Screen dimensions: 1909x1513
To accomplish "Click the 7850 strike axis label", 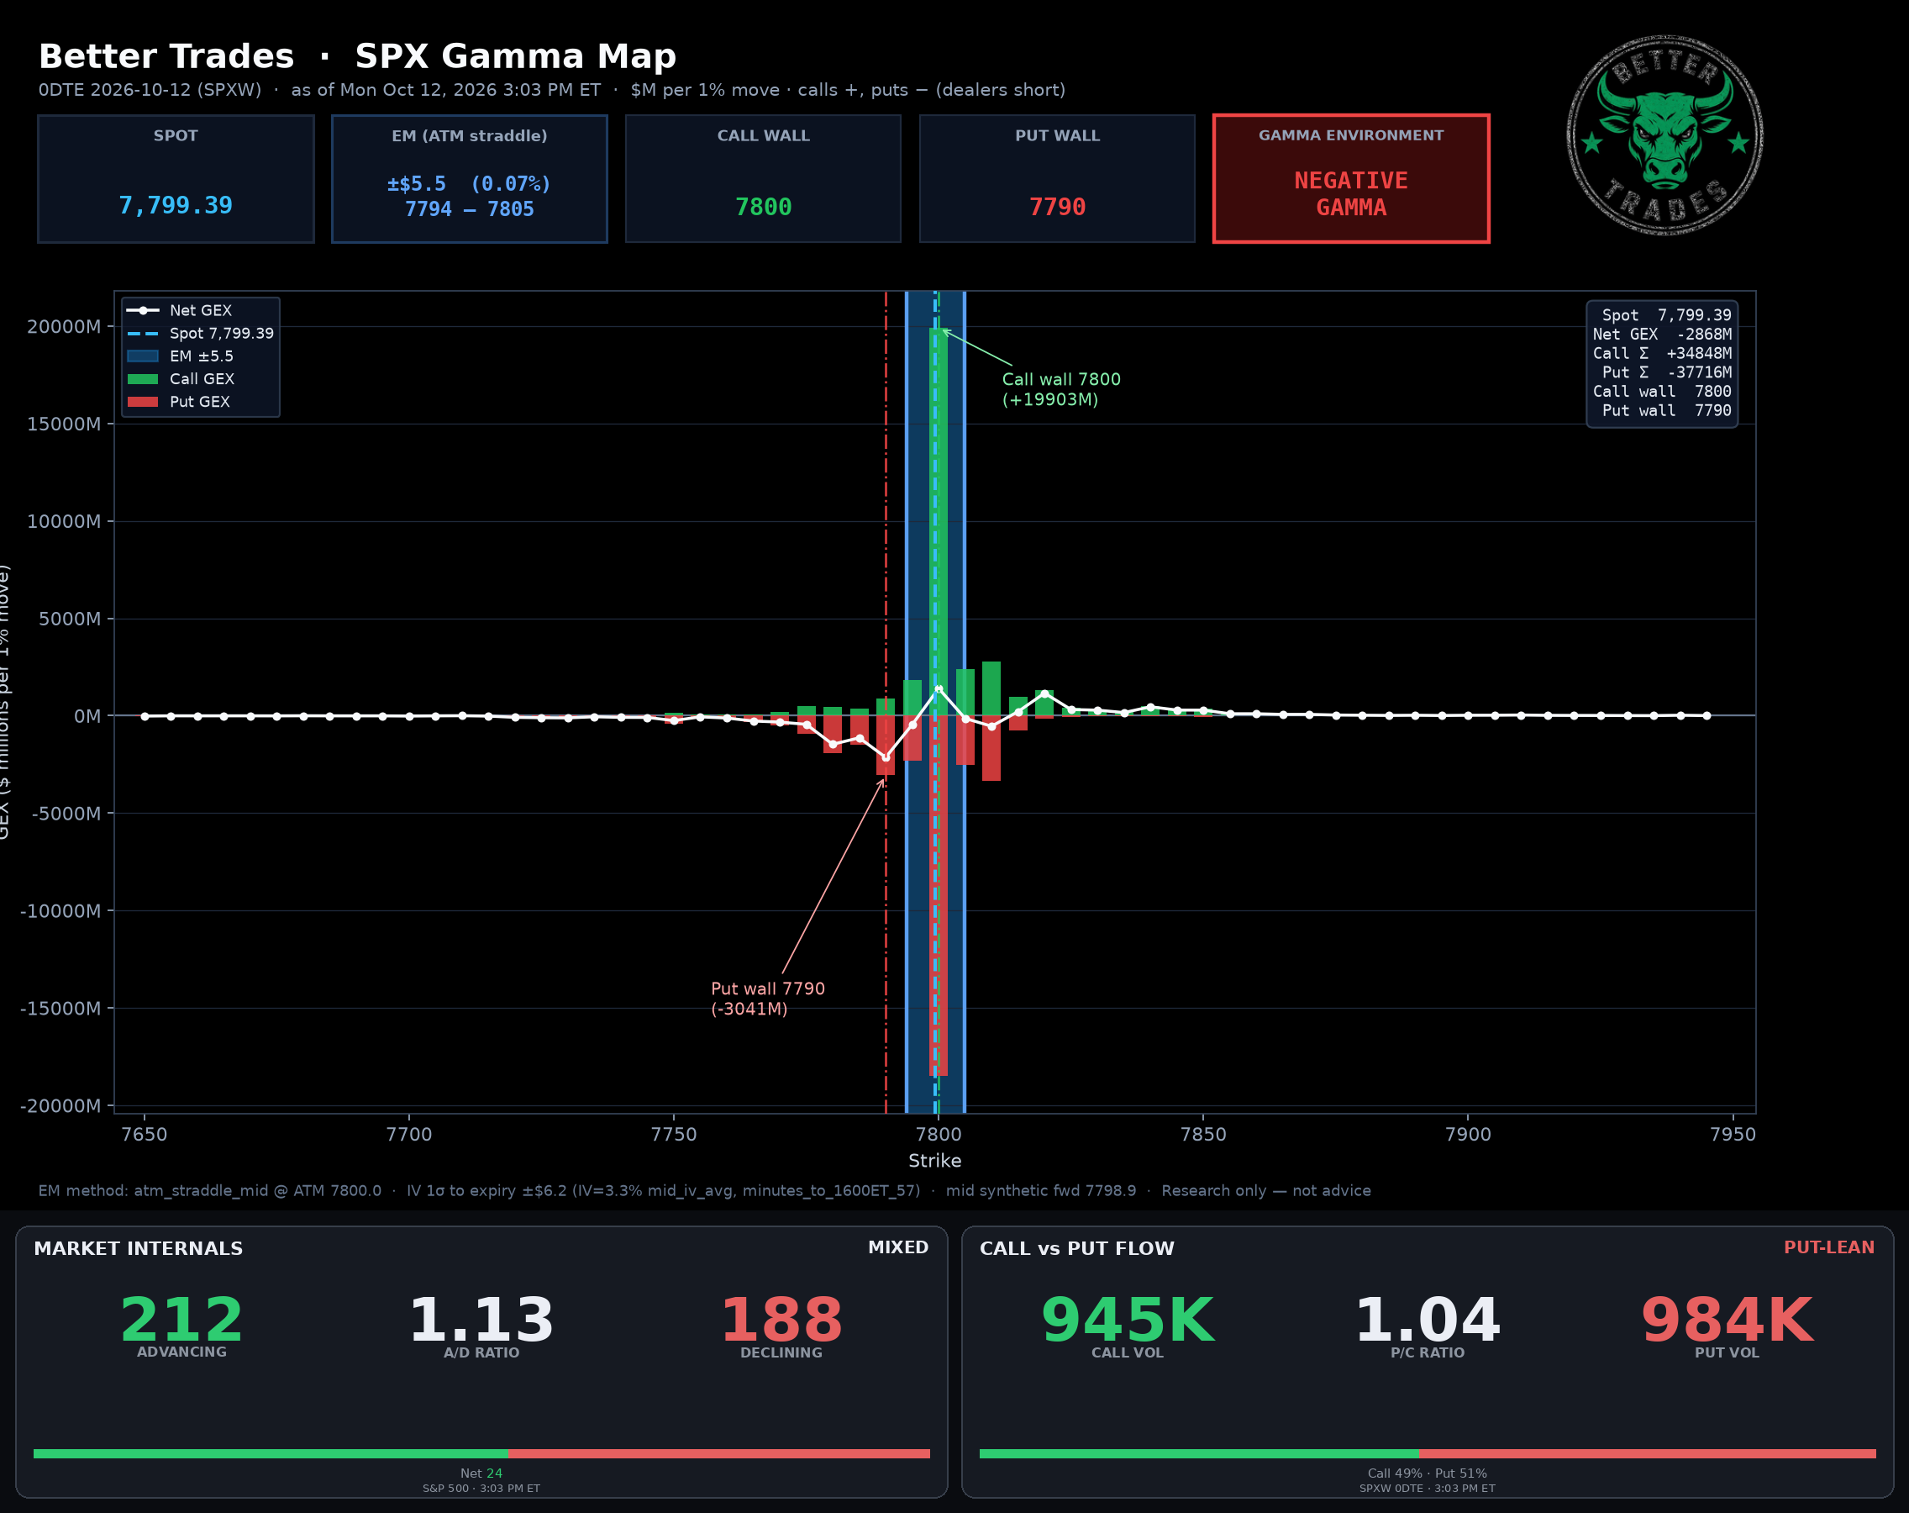I will coord(1203,1135).
